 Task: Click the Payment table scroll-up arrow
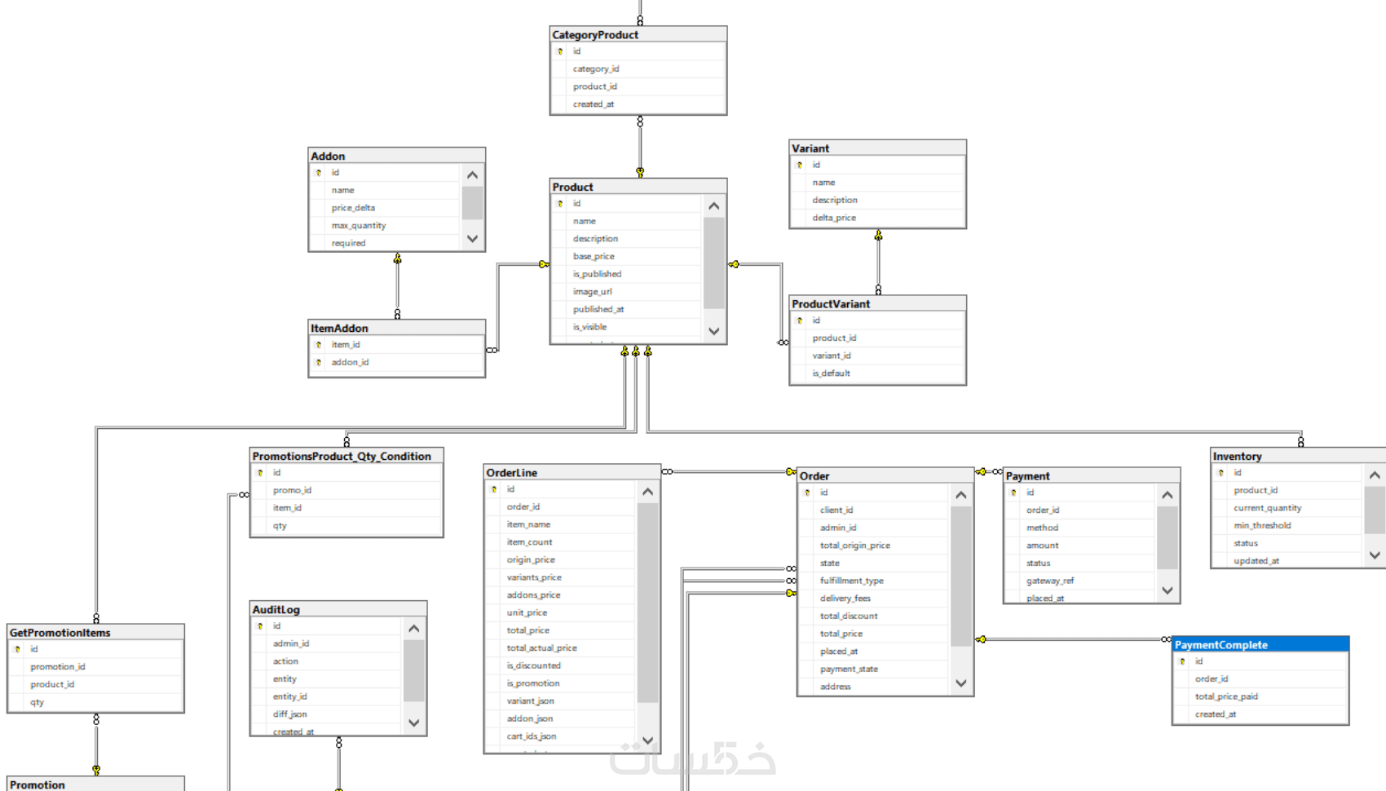[1168, 495]
